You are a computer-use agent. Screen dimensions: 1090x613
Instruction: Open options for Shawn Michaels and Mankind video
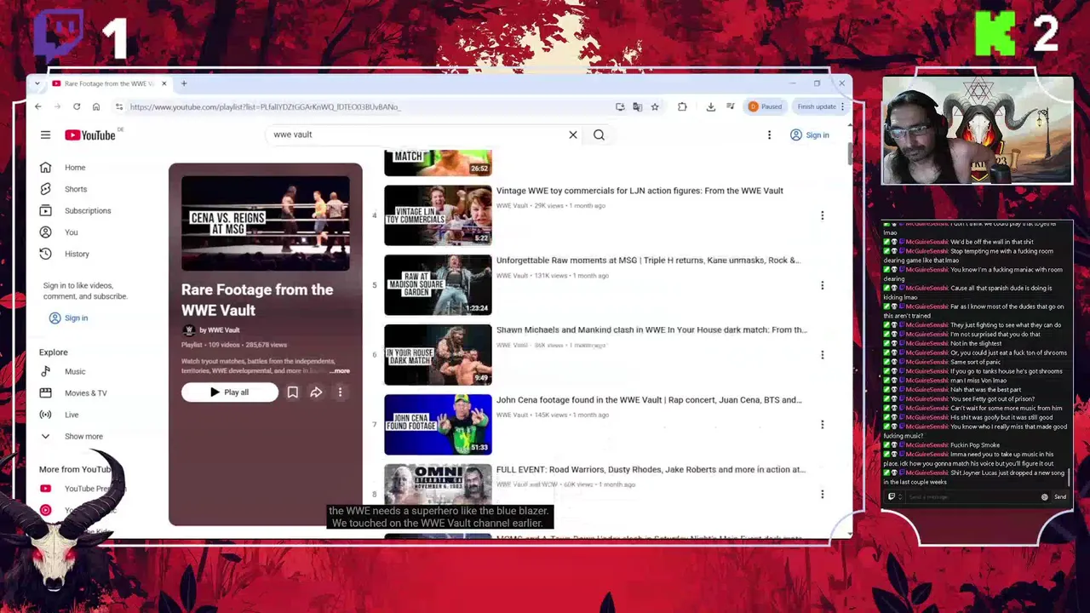pos(822,355)
